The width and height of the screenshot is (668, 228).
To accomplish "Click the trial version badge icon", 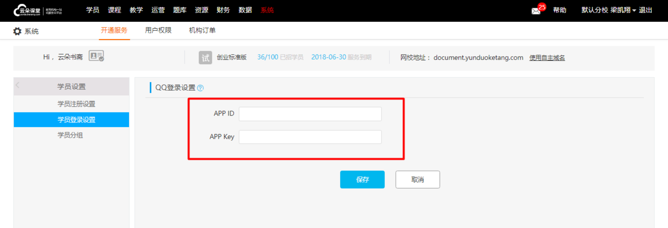I will [x=205, y=57].
